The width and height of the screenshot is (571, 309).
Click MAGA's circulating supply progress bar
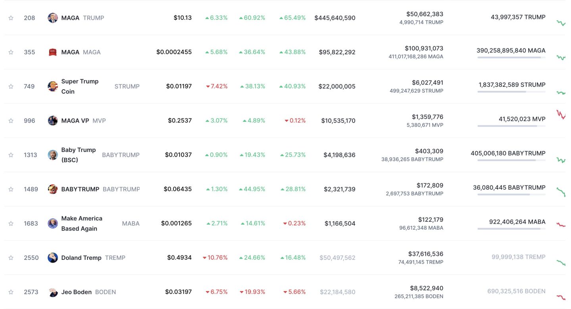pyautogui.click(x=511, y=58)
